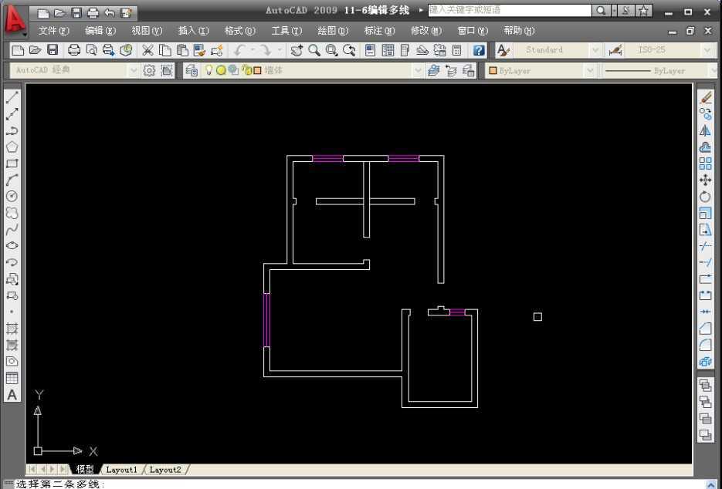The width and height of the screenshot is (722, 489).
Task: Expand the layer list dropdown
Action: [x=417, y=70]
